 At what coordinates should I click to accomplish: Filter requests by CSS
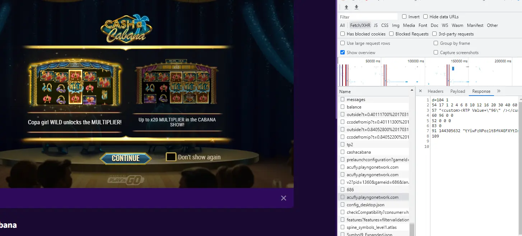click(385, 25)
